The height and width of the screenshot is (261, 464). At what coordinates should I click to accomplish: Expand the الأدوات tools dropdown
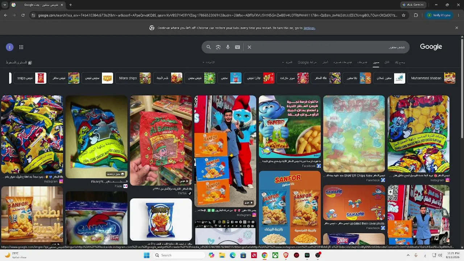coord(209,62)
